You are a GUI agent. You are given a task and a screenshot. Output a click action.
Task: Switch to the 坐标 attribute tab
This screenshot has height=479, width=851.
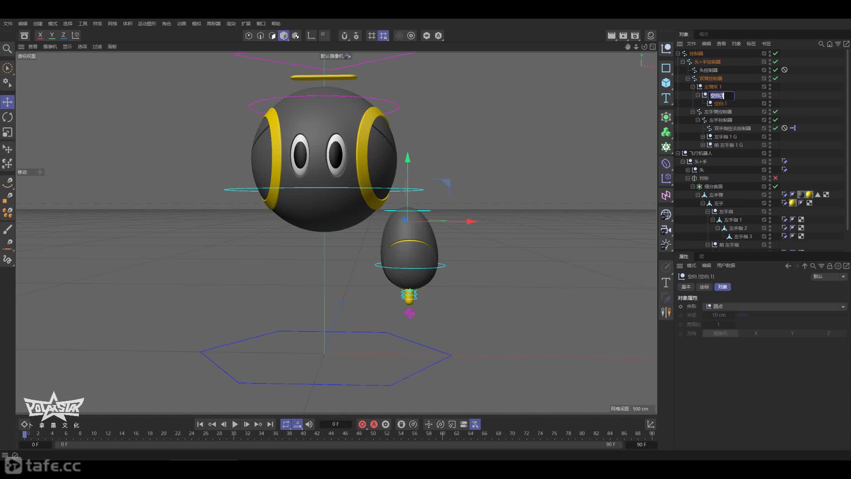(704, 287)
